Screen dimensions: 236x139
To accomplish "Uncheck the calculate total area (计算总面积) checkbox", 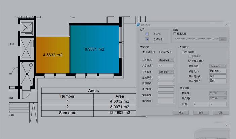I will click(190, 61).
